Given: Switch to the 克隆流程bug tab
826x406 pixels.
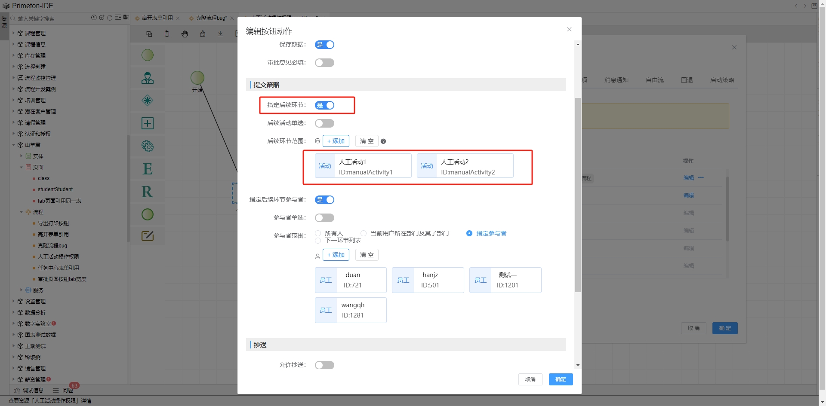Looking at the screenshot, I should [211, 18].
